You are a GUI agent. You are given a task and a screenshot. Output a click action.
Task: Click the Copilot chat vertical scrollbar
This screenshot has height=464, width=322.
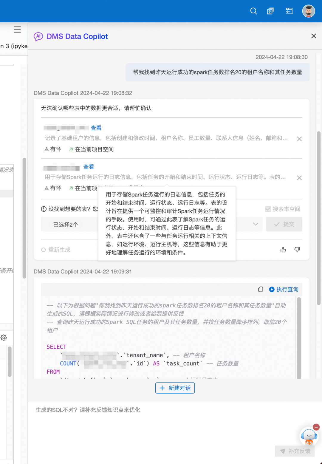point(319,218)
